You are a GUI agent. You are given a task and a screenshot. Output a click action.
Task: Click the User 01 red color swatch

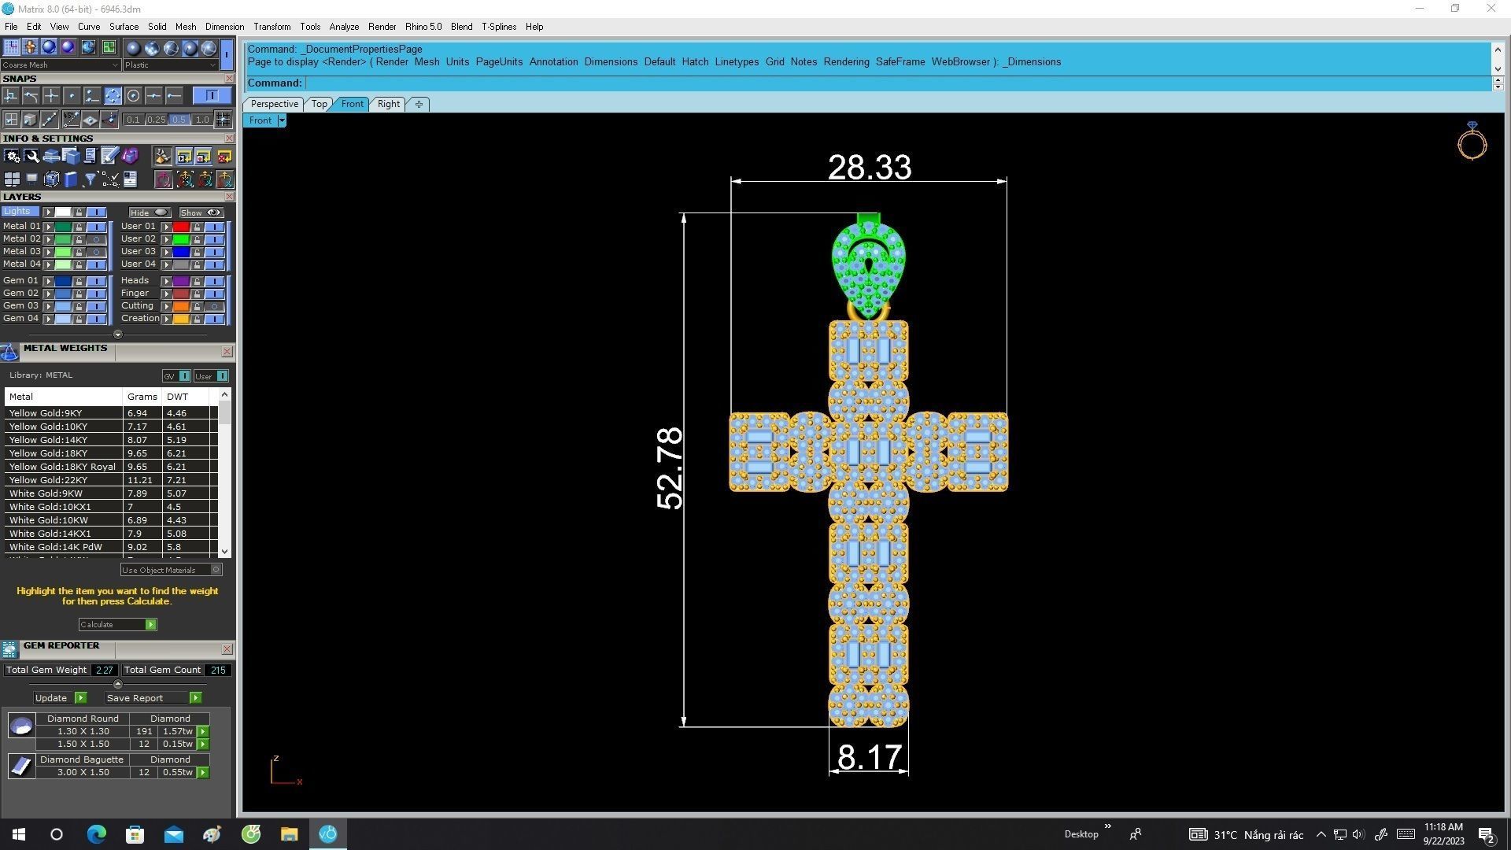pos(181,227)
